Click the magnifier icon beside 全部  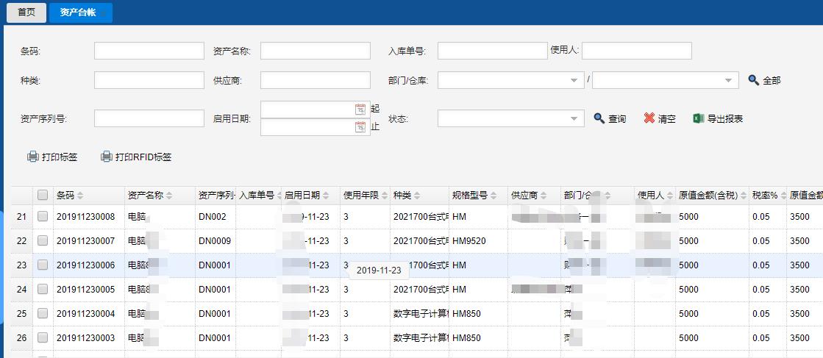coord(753,80)
